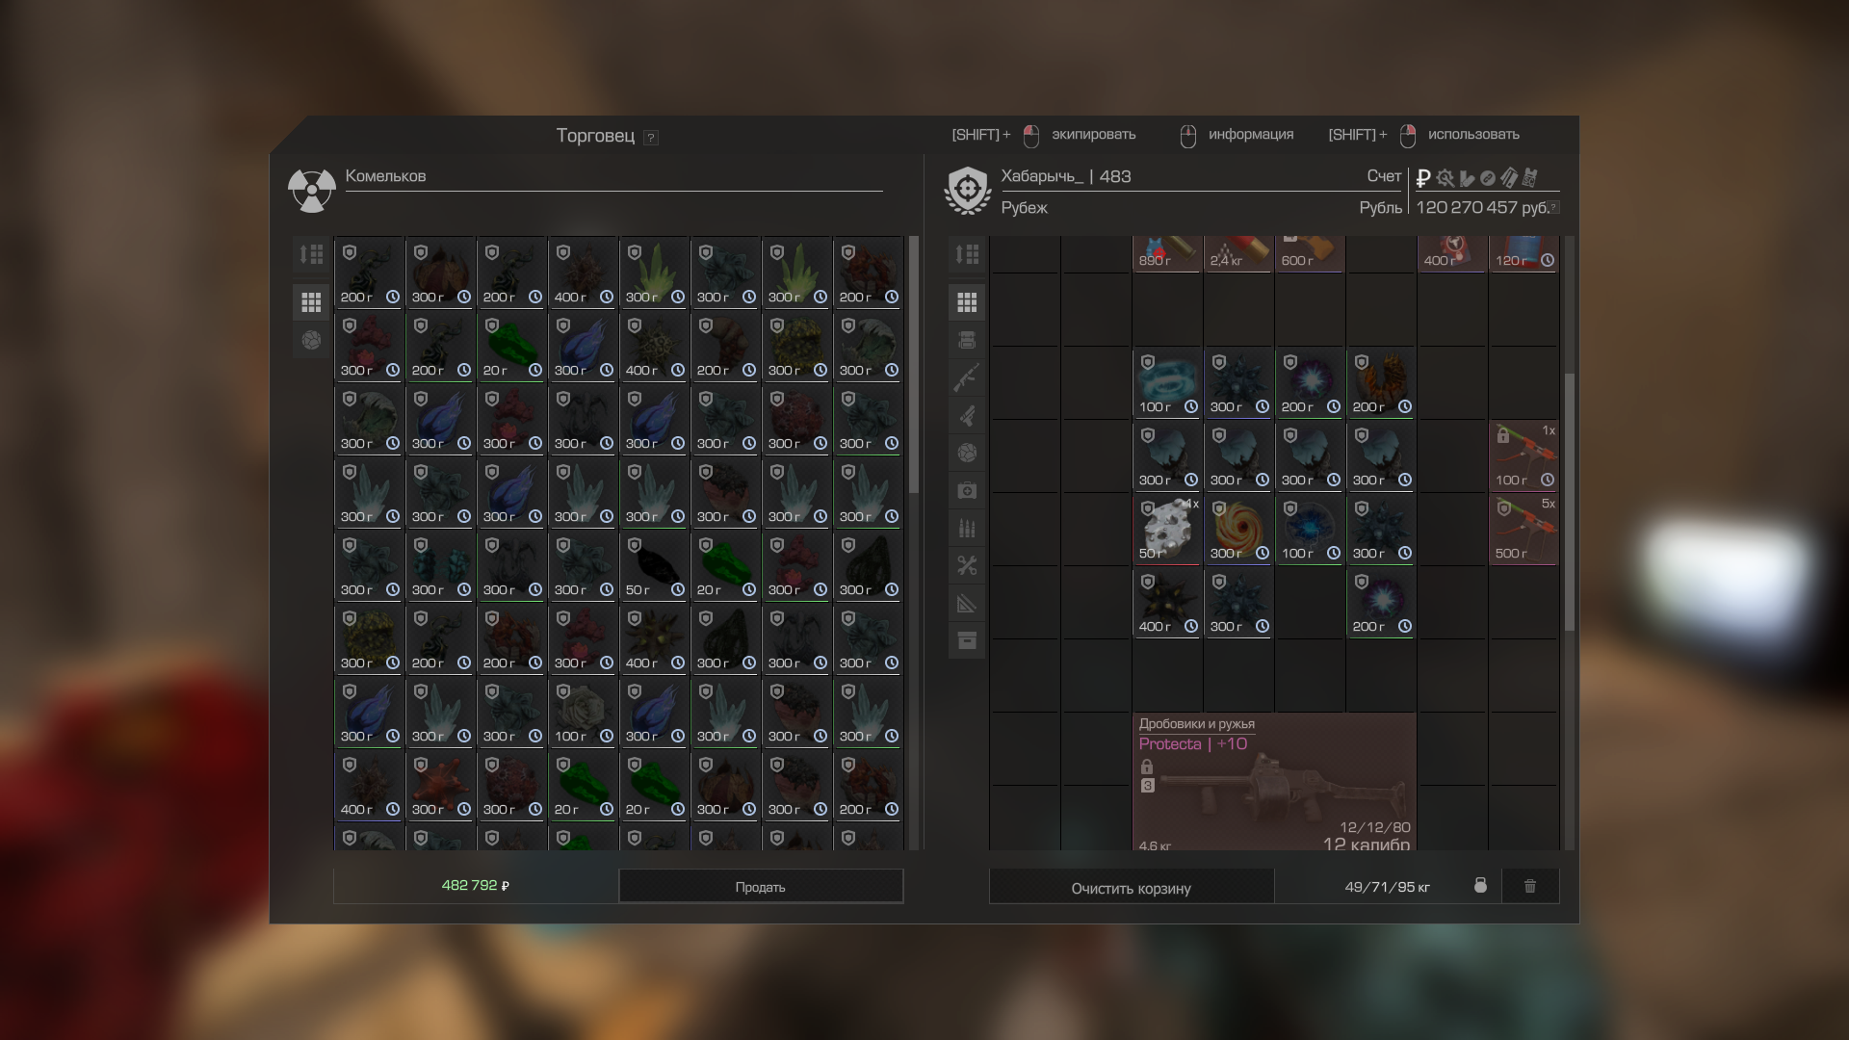Viewport: 1849px width, 1040px height.
Task: Toggle sort order in player inventory
Action: click(967, 254)
